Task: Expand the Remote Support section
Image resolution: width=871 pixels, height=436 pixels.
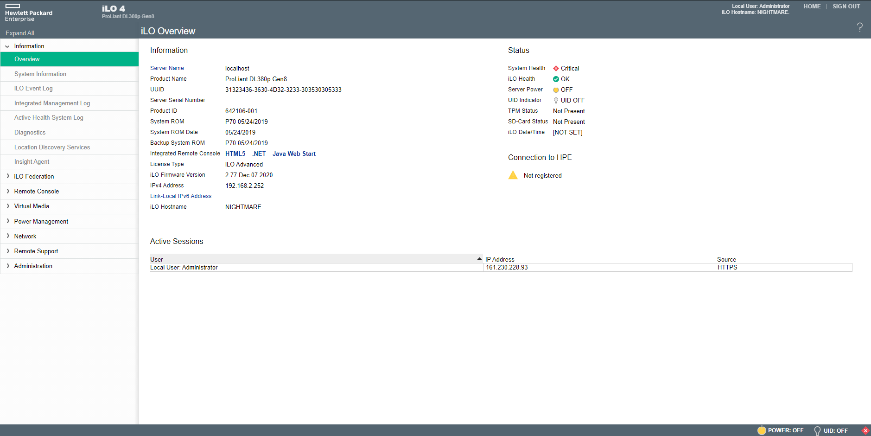Action: 8,251
